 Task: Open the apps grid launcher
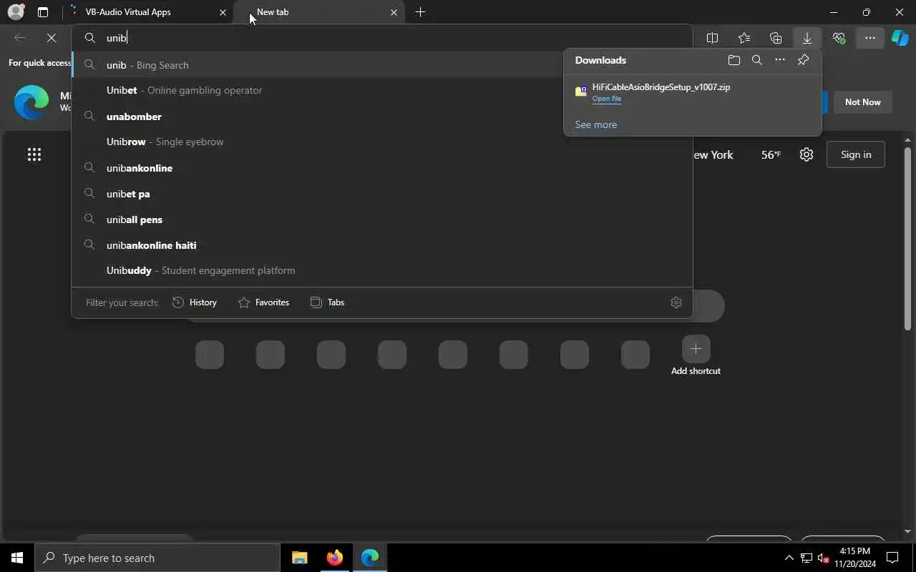click(x=34, y=154)
